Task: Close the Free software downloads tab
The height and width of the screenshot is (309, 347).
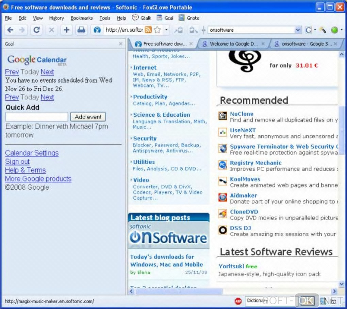Action: click(x=191, y=44)
